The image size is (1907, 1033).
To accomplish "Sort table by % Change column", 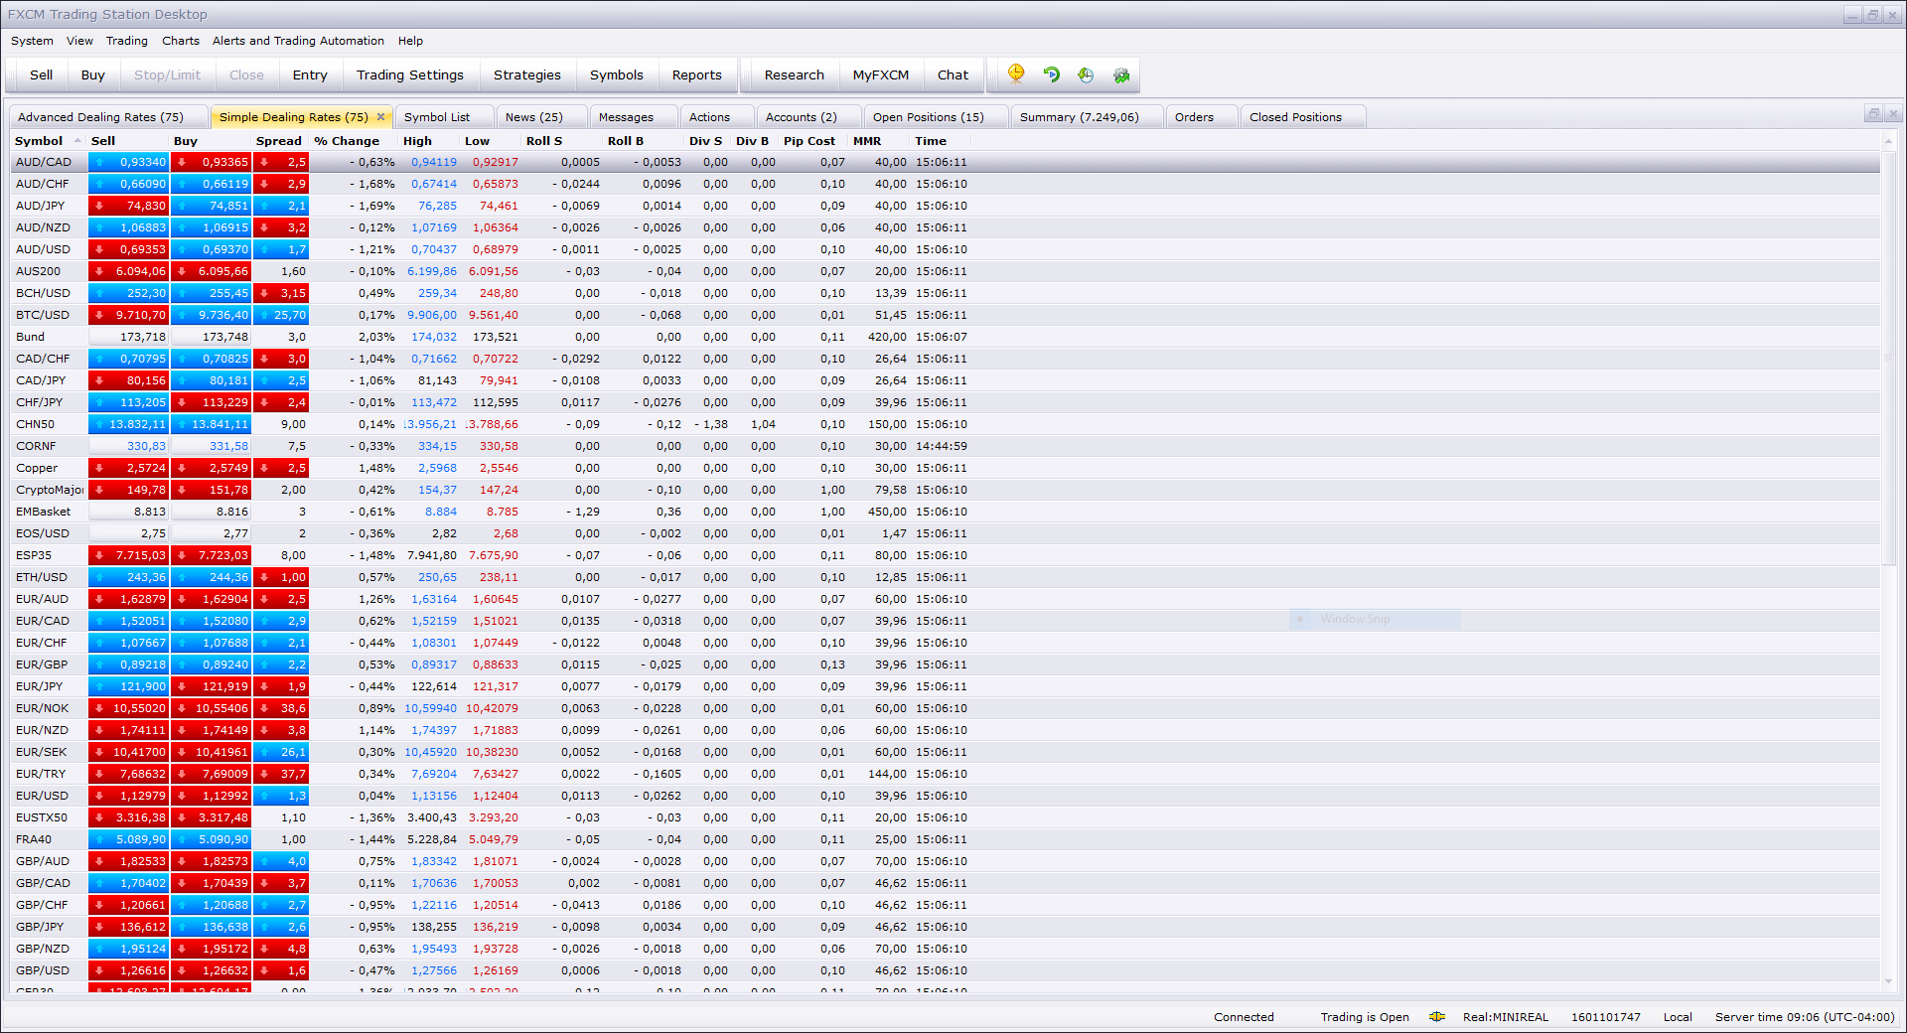I will click(x=347, y=141).
